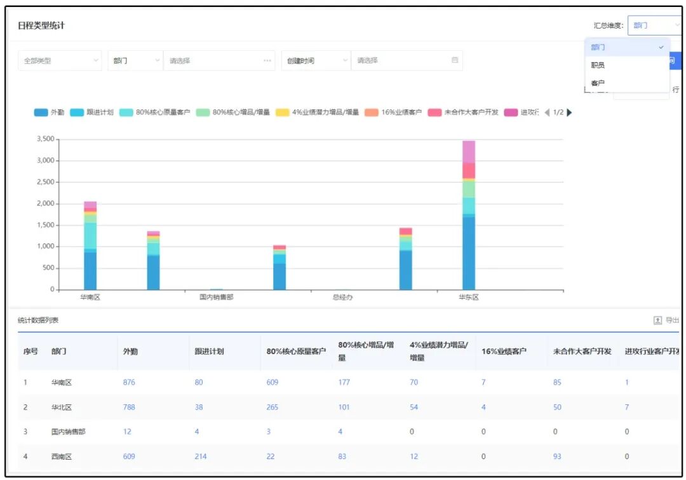Click the 华南区 stacked bar in chart
Viewport: 686px width, 480px height.
point(90,245)
